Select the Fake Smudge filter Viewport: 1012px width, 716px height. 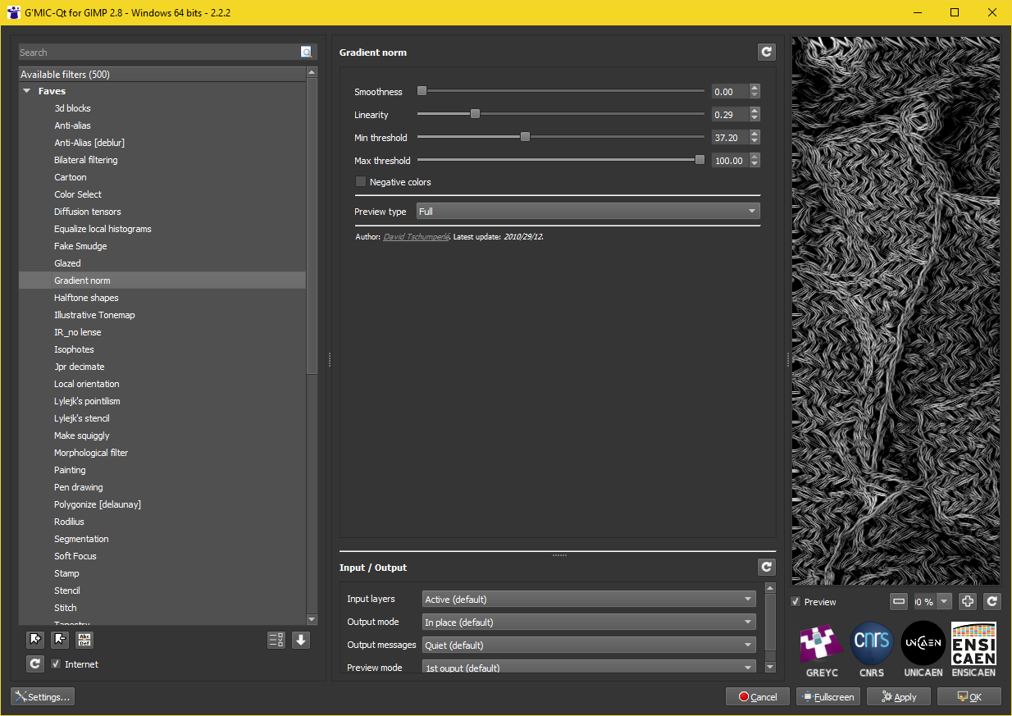tap(80, 246)
